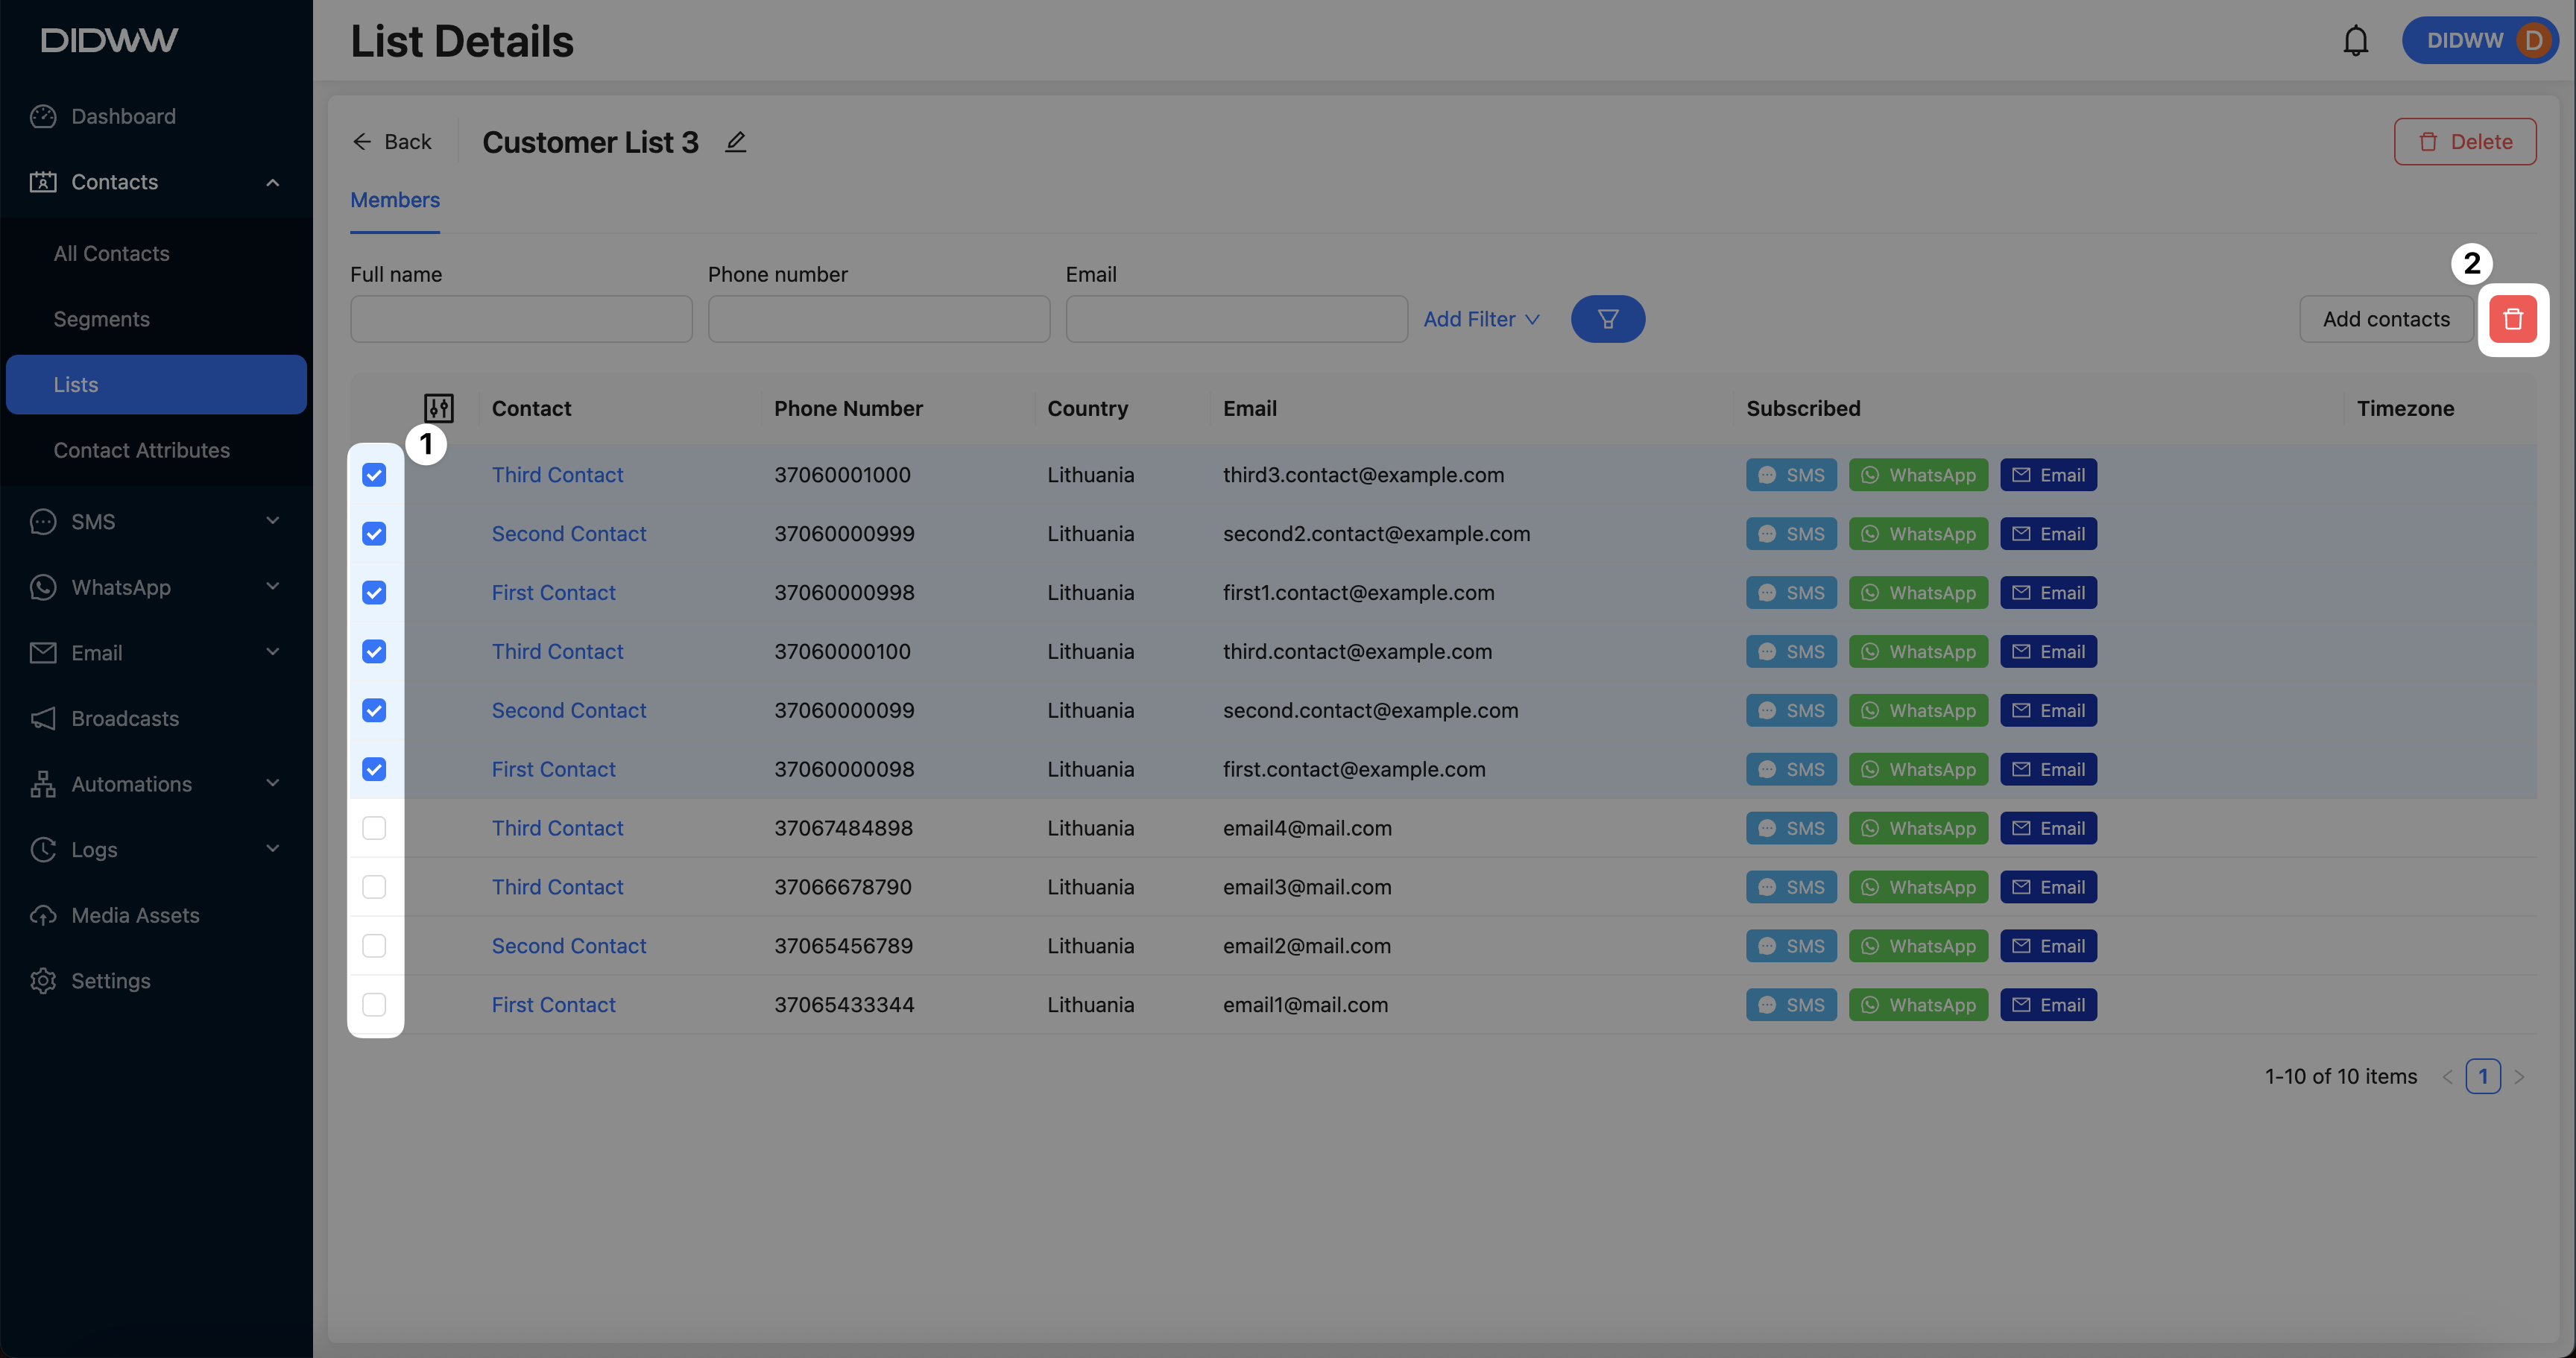Click WhatsApp badge in the first1.contact@example.com row
2576x1358 pixels.
pyautogui.click(x=1918, y=593)
